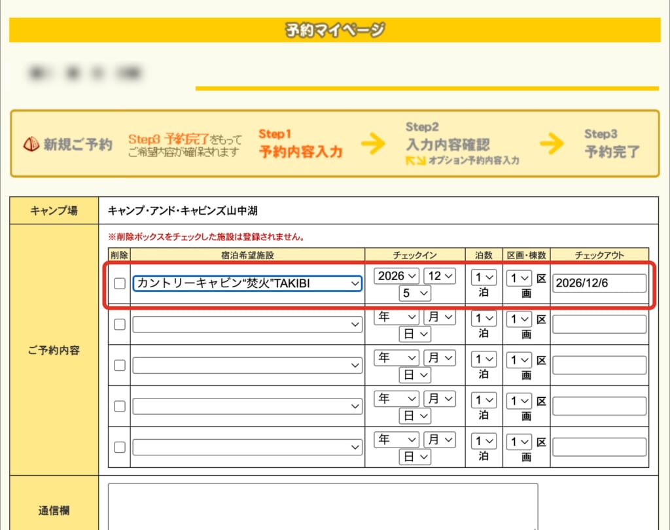Click the empty checkout field in the fourth row
This screenshot has width=670, height=530.
click(599, 406)
